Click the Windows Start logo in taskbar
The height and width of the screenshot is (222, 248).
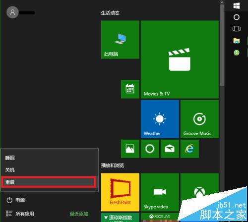237,5
